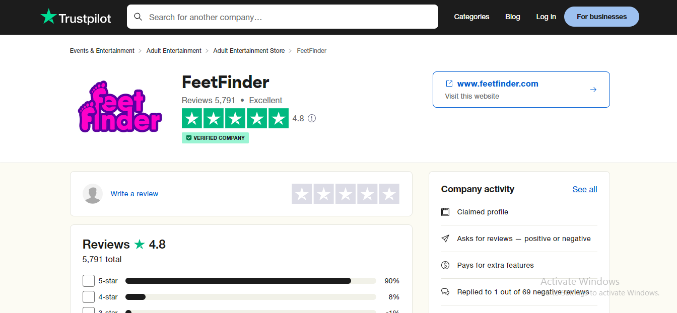The width and height of the screenshot is (677, 313).
Task: Click the See all company activity link
Action: 584,189
